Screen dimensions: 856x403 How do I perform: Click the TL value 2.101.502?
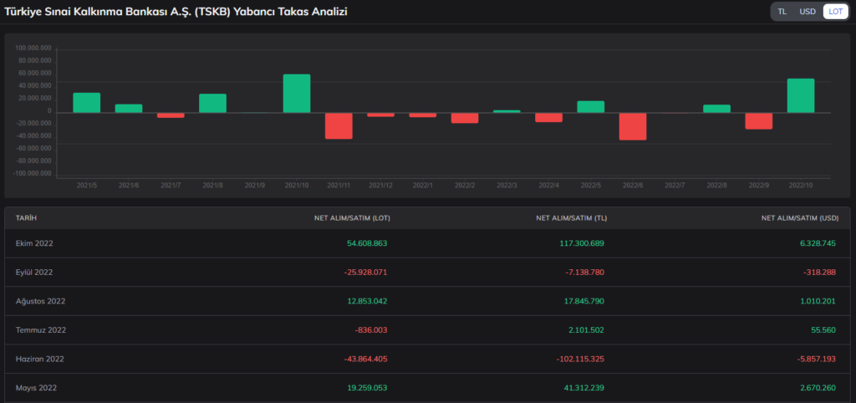coord(586,329)
